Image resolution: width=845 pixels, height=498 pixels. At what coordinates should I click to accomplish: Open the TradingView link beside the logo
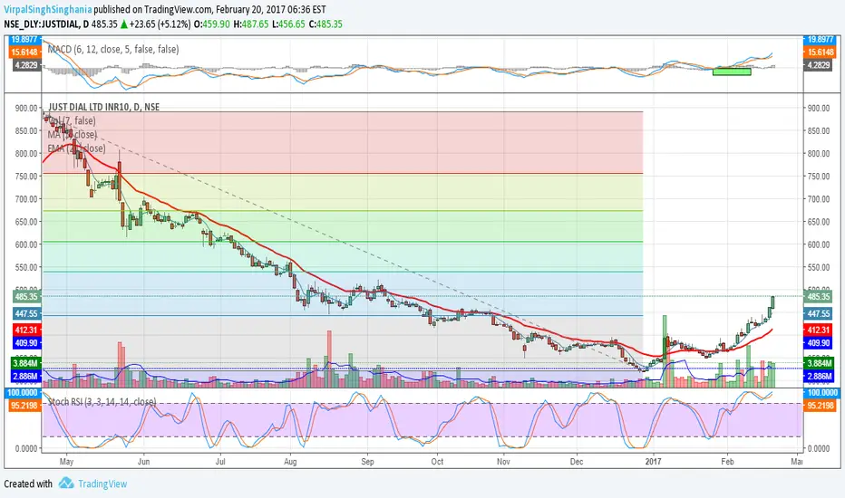(x=102, y=484)
